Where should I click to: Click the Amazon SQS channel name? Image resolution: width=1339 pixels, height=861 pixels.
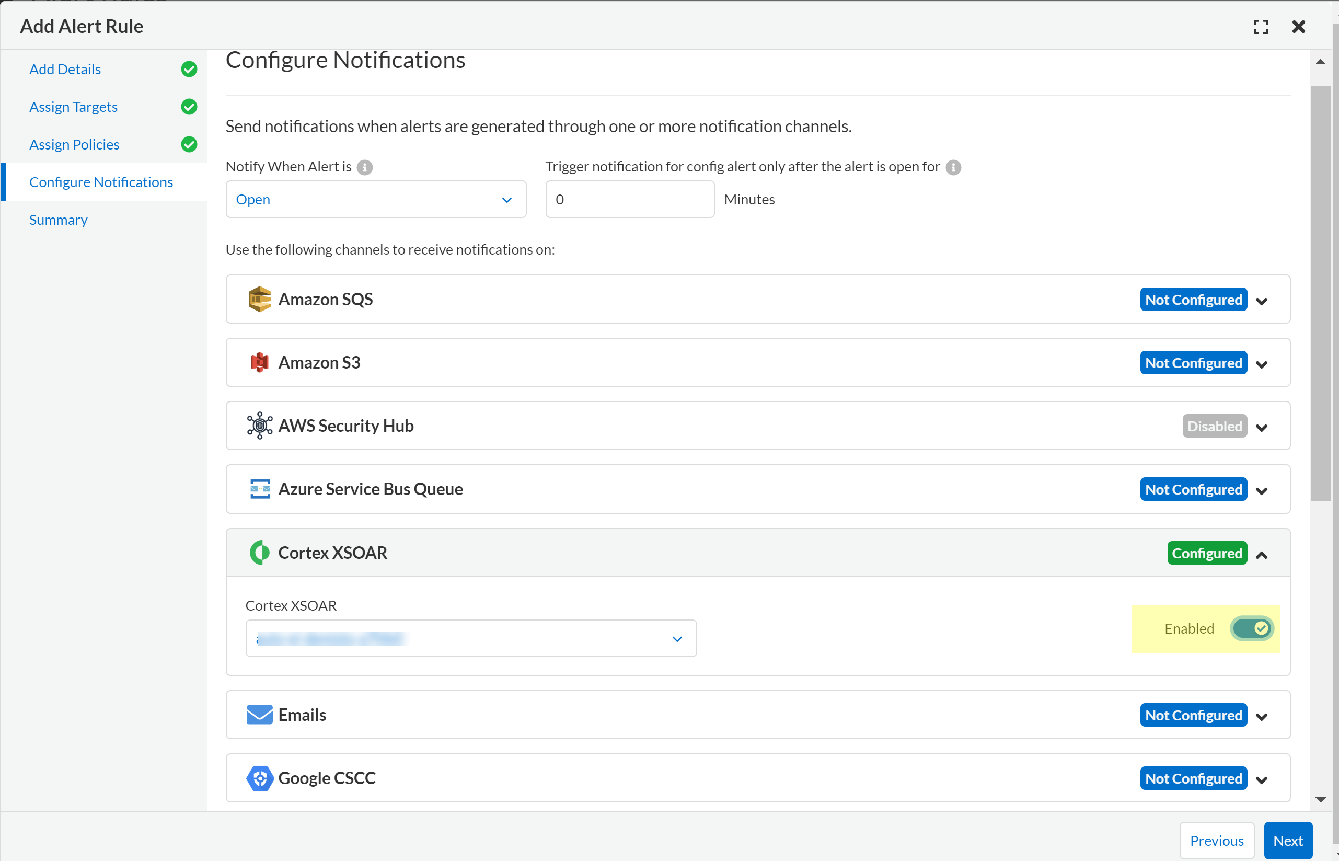pyautogui.click(x=326, y=300)
